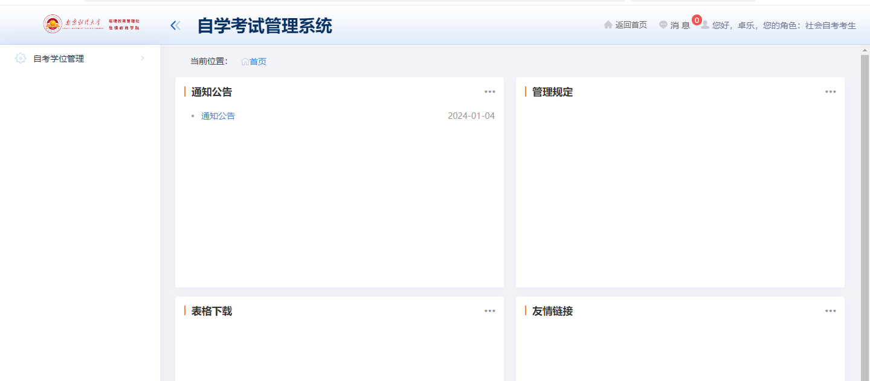Click 返回首页 in the top navigation
This screenshot has width=870, height=381.
point(630,25)
